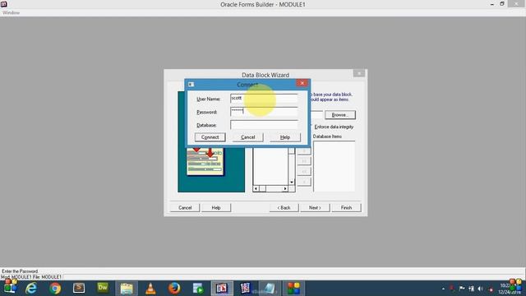Open the screen recorder taskbar icon with green play
Screen dimensions: 526x296
[198, 289]
